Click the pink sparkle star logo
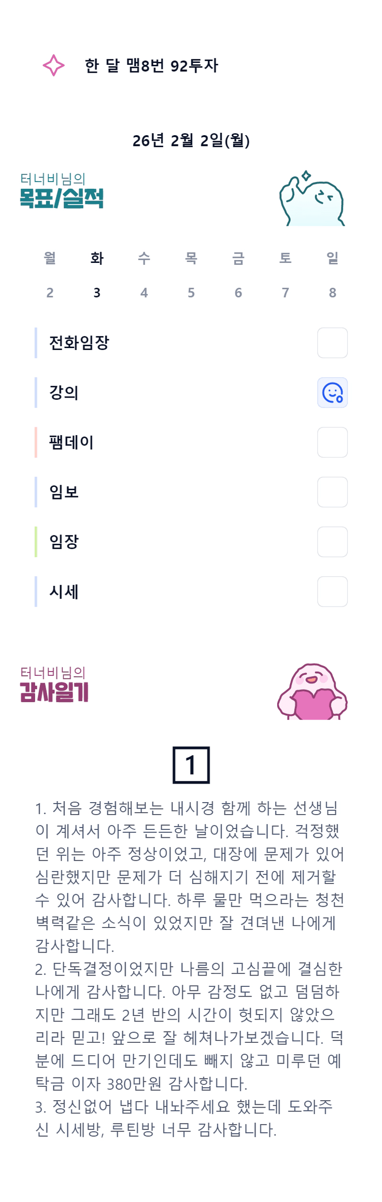Image resolution: width=382 pixels, height=1202 pixels. click(x=54, y=65)
